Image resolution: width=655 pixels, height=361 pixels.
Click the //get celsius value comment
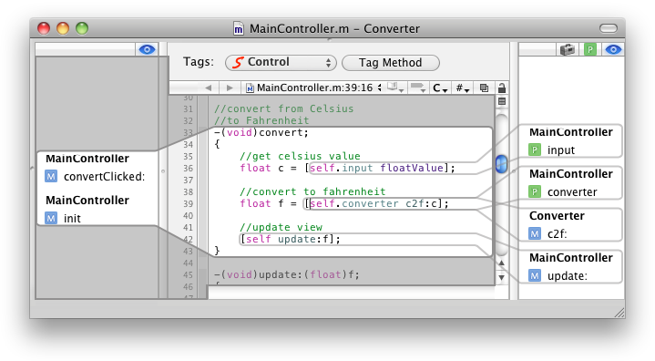300,156
